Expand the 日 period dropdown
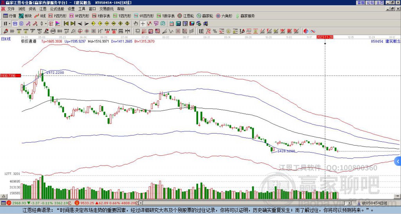The image size is (401, 214). 7,23
